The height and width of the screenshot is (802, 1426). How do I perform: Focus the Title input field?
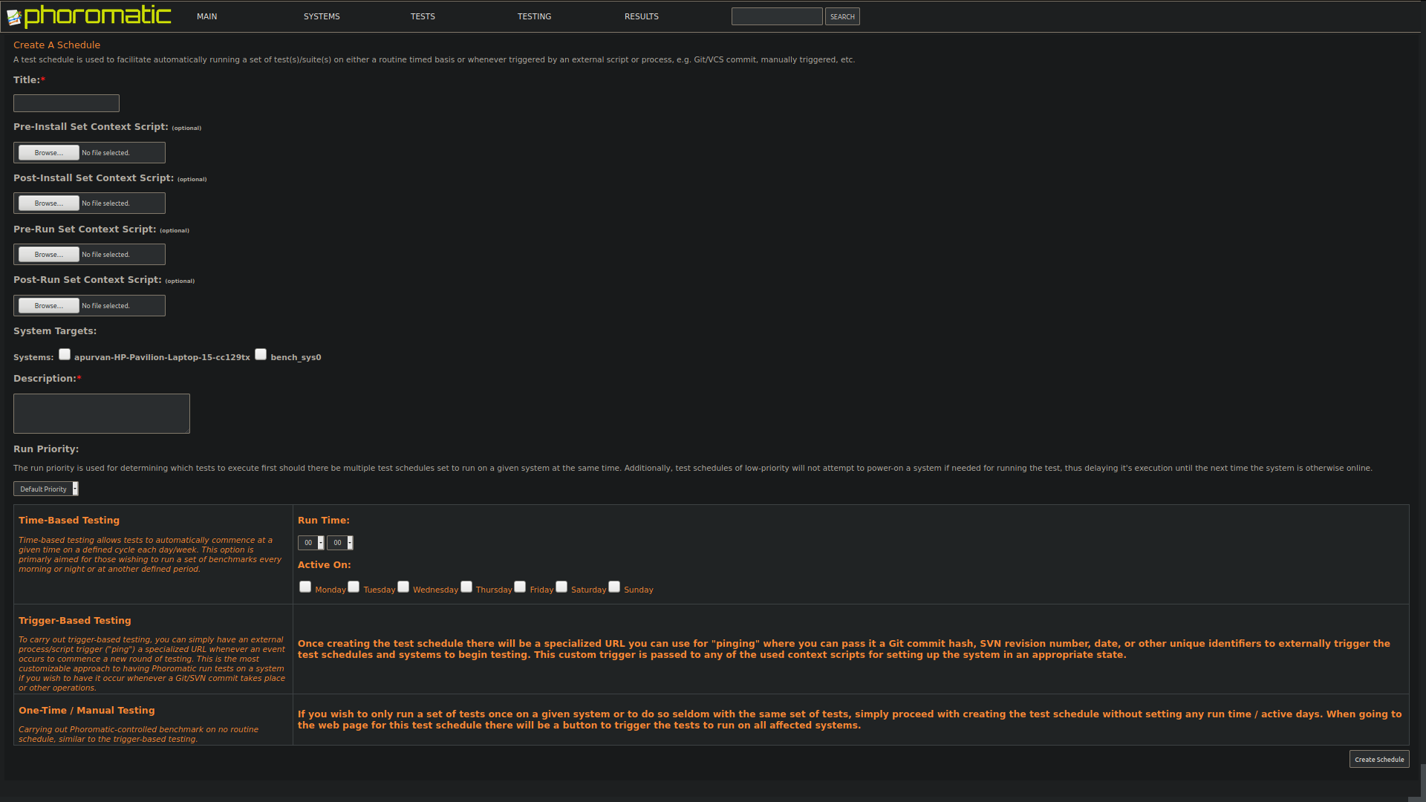pos(66,103)
